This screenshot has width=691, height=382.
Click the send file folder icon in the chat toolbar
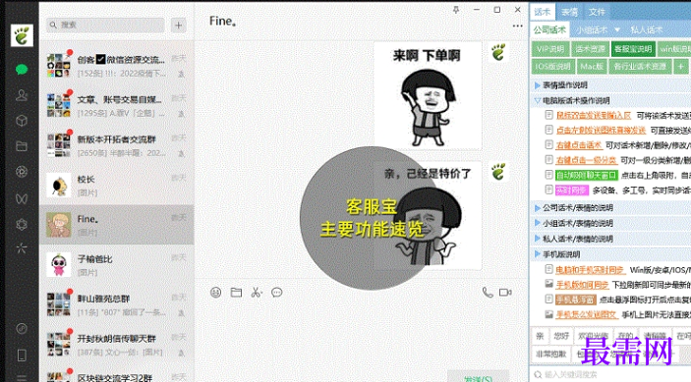pos(236,293)
